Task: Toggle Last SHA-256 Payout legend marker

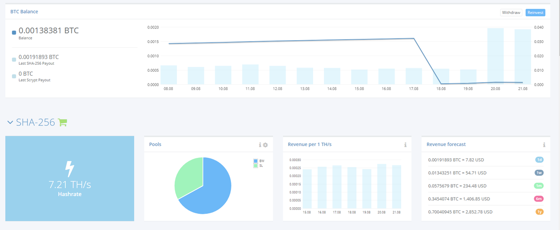Action: coord(14,59)
